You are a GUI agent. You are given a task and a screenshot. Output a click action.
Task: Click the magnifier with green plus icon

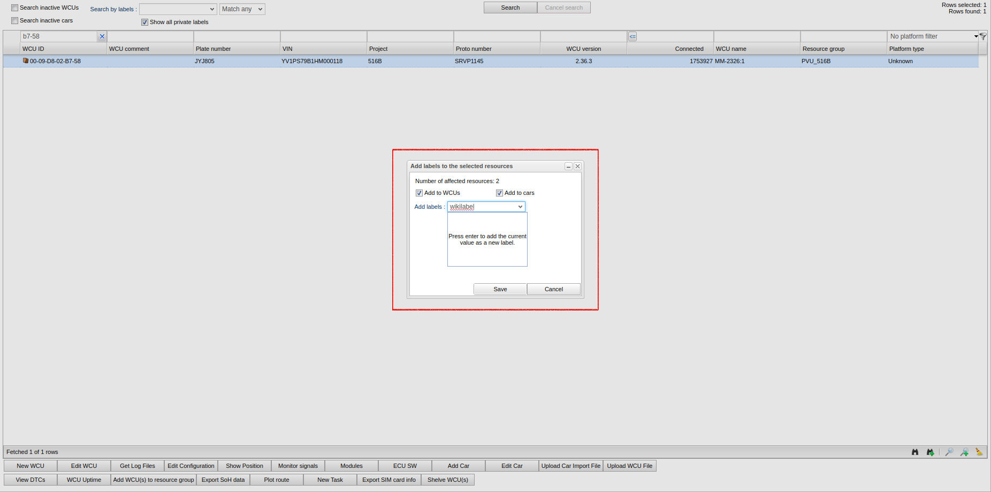point(964,452)
